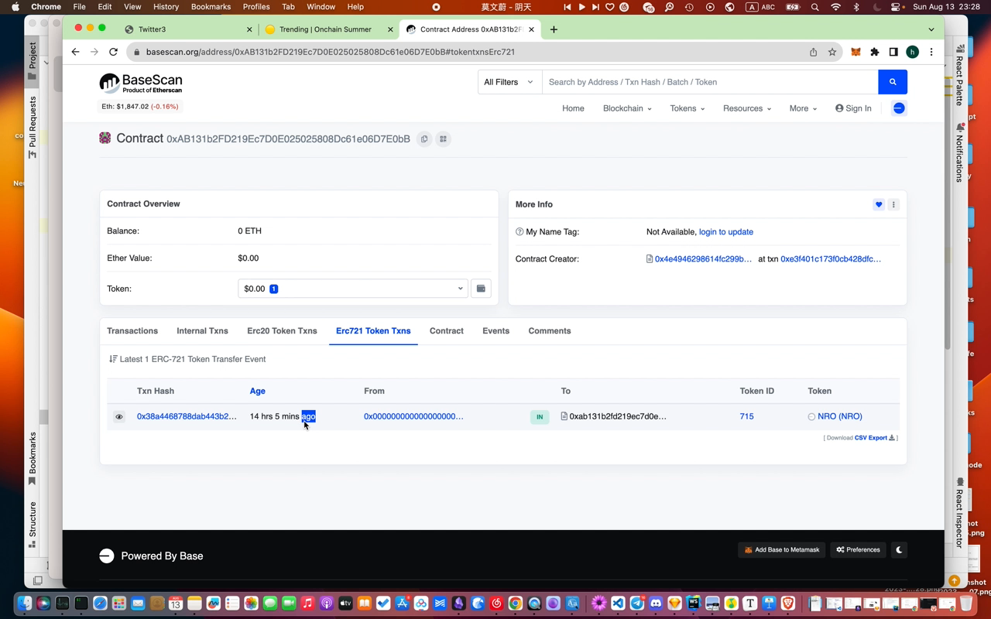Image resolution: width=991 pixels, height=619 pixels.
Task: Switch to the Erc20 Token Txns tab
Action: click(282, 331)
